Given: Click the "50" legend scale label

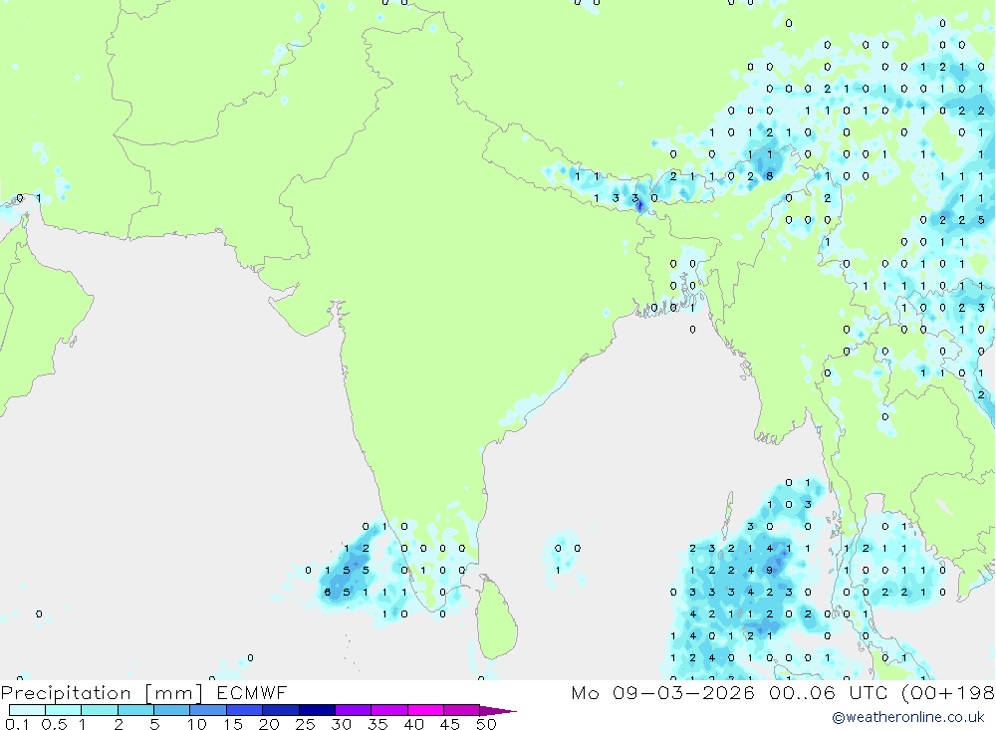Looking at the screenshot, I should click(486, 724).
